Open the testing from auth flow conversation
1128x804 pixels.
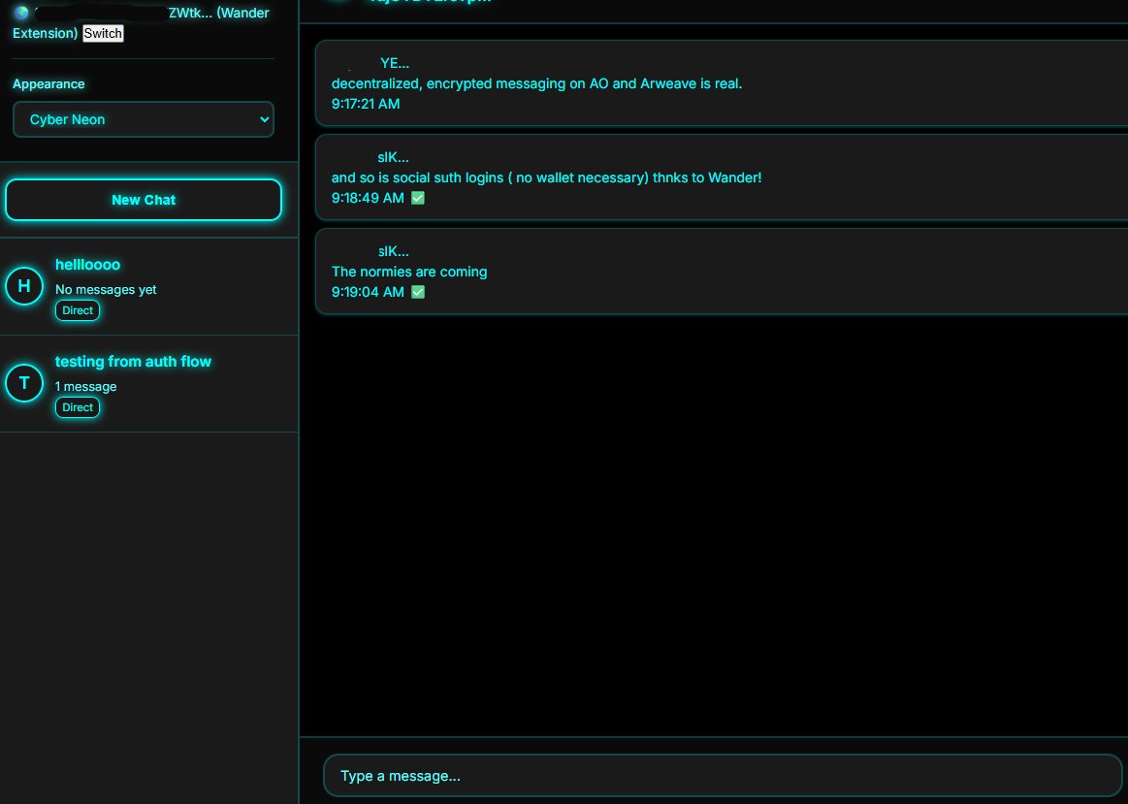pos(149,383)
